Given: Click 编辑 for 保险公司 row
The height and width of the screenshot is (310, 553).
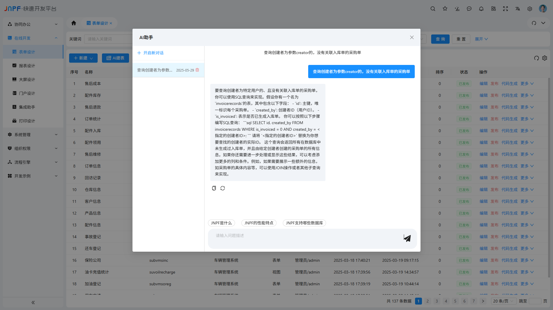Looking at the screenshot, I should point(484,260).
